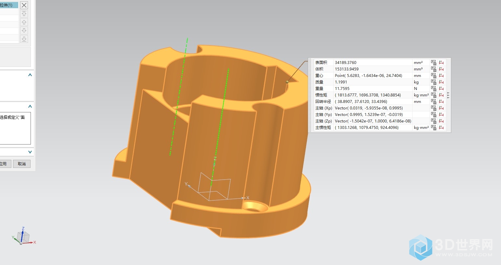Save 表面积 value as expression icon

pyautogui.click(x=434, y=62)
